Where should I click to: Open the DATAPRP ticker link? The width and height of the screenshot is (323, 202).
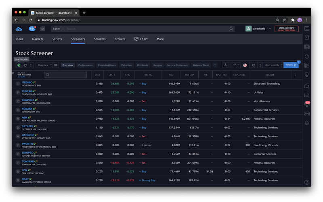27,126
